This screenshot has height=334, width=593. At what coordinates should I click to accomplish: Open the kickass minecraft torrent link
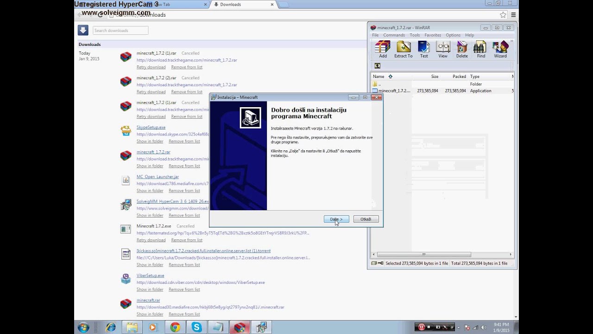coord(204,250)
